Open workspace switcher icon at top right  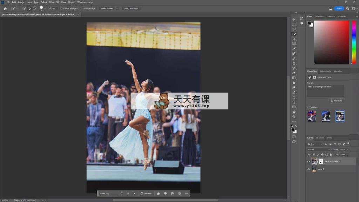pos(353,8)
